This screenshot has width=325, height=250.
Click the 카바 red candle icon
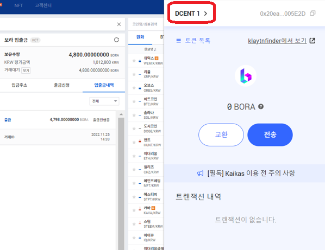pyautogui.click(x=140, y=209)
